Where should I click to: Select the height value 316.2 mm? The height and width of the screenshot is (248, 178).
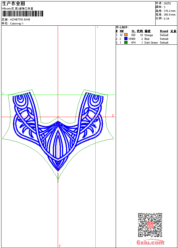pos(169,11)
